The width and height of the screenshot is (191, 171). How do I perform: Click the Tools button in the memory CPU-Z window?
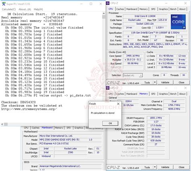click(x=147, y=167)
